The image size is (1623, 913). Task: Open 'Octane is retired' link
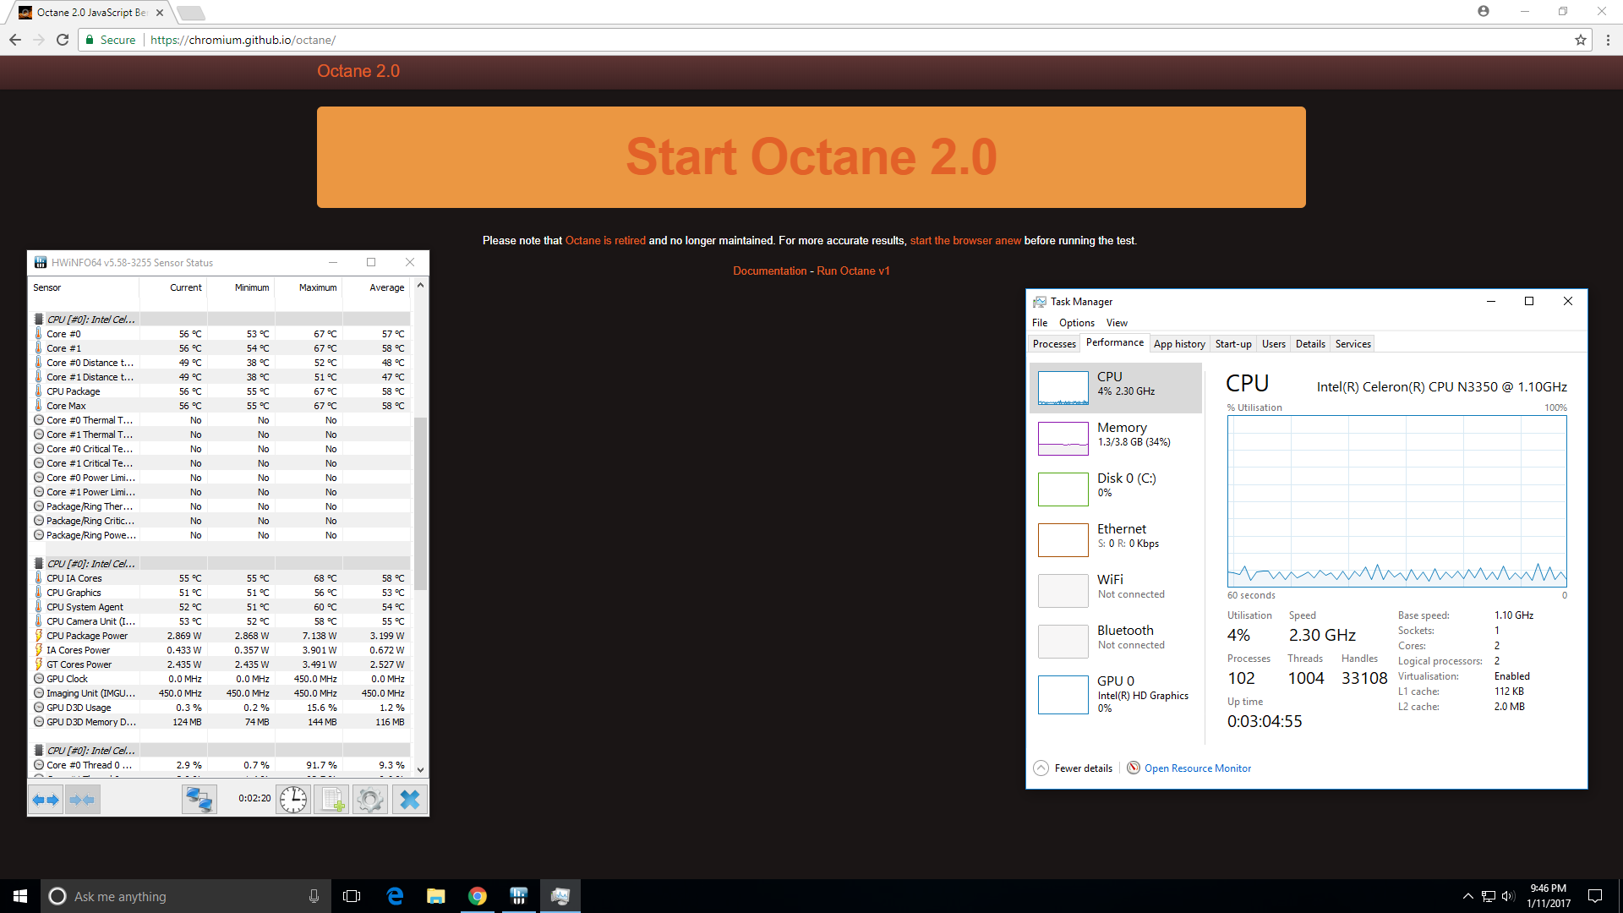(605, 241)
